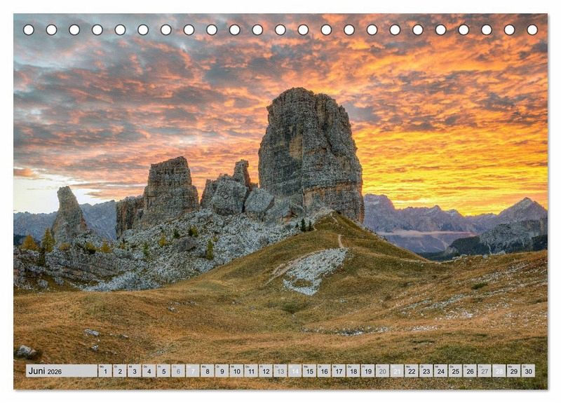Select day 1 in the calendar strip
The image size is (561, 403).
(x=105, y=371)
